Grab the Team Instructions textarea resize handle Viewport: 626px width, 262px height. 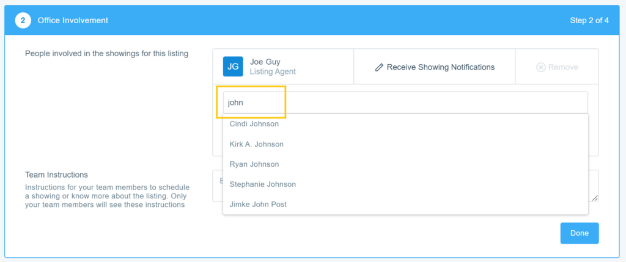594,197
